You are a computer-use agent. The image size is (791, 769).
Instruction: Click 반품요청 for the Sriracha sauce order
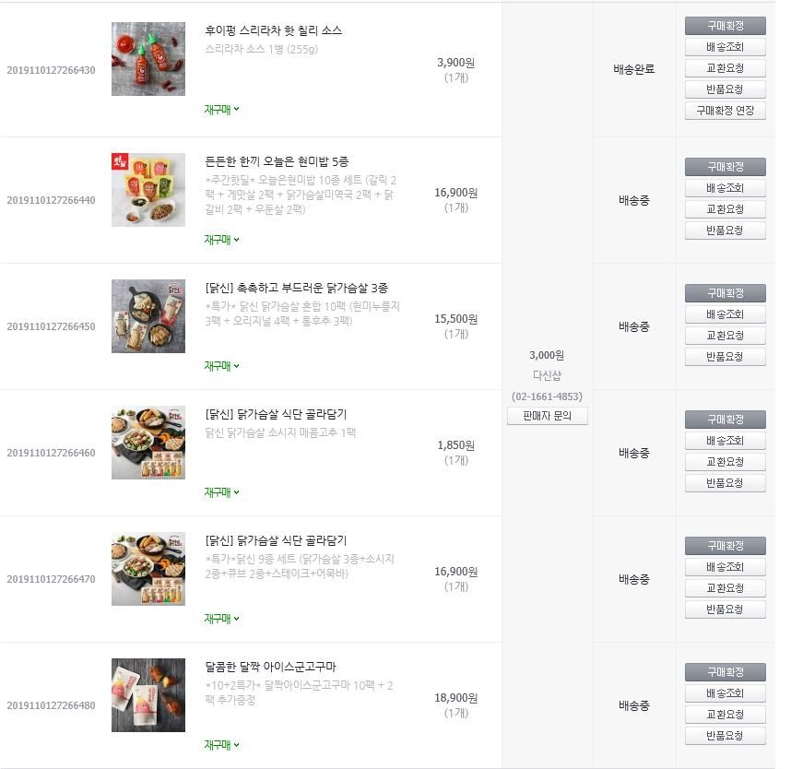(725, 89)
